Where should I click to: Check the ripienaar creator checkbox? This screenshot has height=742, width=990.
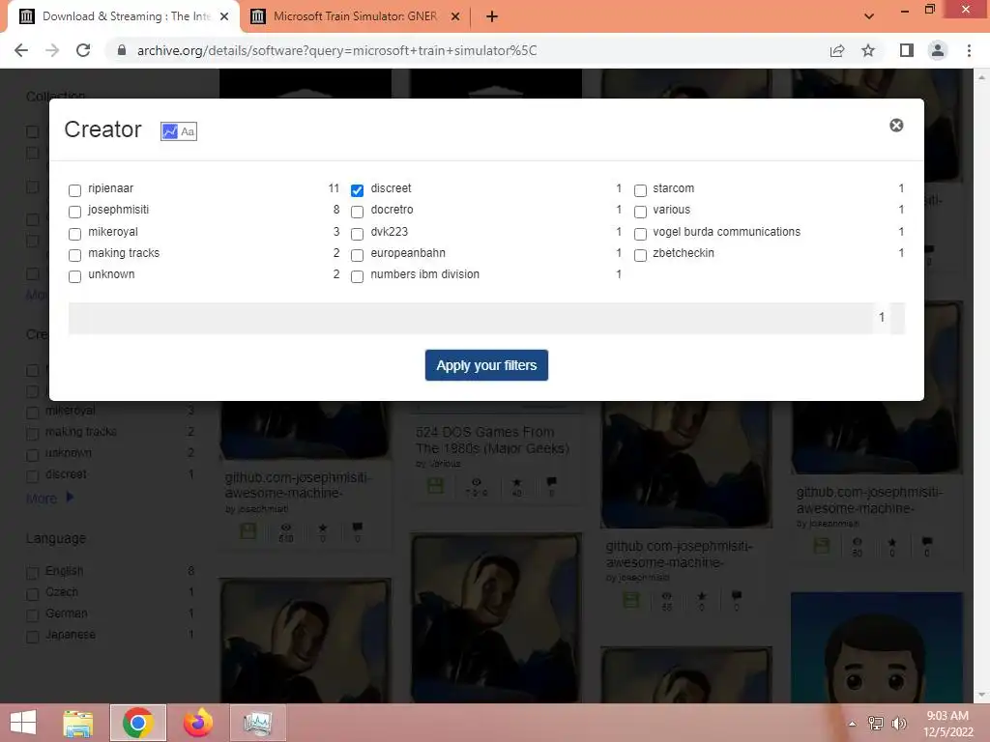[x=75, y=190]
